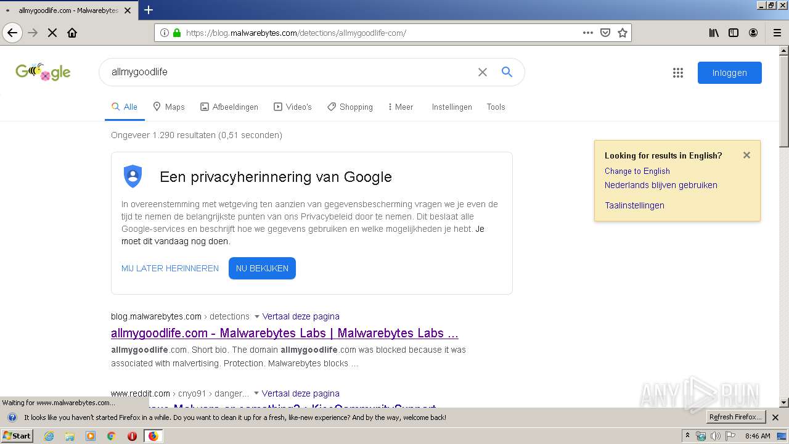The image size is (789, 444).
Task: Click the Refresh Firefox button
Action: click(736, 417)
